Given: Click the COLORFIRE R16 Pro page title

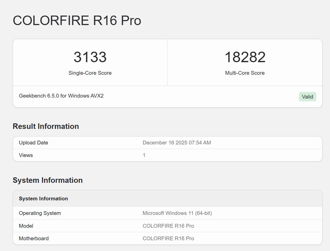Looking at the screenshot, I should click(x=77, y=21).
